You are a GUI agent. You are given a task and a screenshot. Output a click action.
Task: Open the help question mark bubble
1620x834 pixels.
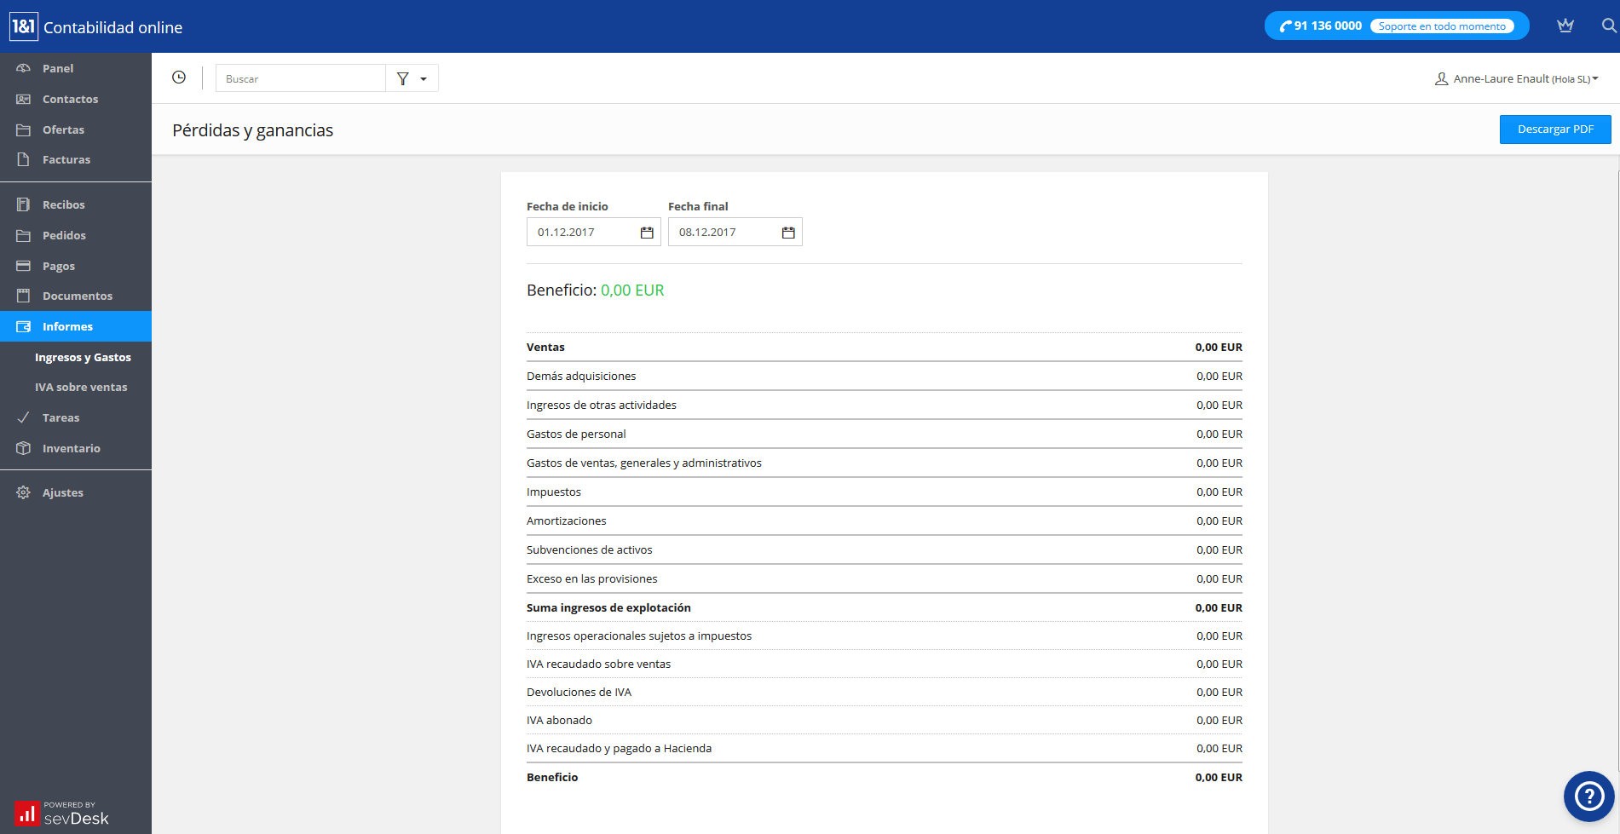(1588, 797)
